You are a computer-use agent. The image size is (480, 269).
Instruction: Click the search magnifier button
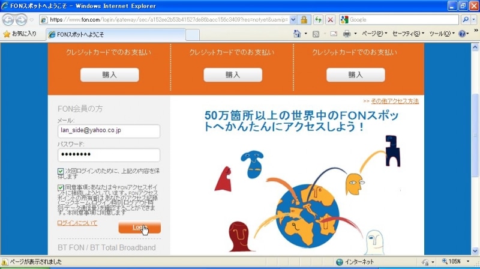466,20
